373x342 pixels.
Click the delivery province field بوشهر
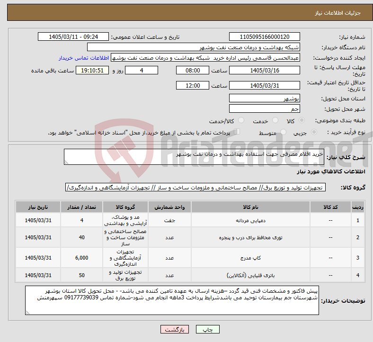(264, 99)
